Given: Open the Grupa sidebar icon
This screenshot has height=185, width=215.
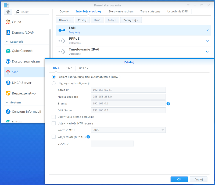Looking at the screenshot, I should tap(8, 22).
